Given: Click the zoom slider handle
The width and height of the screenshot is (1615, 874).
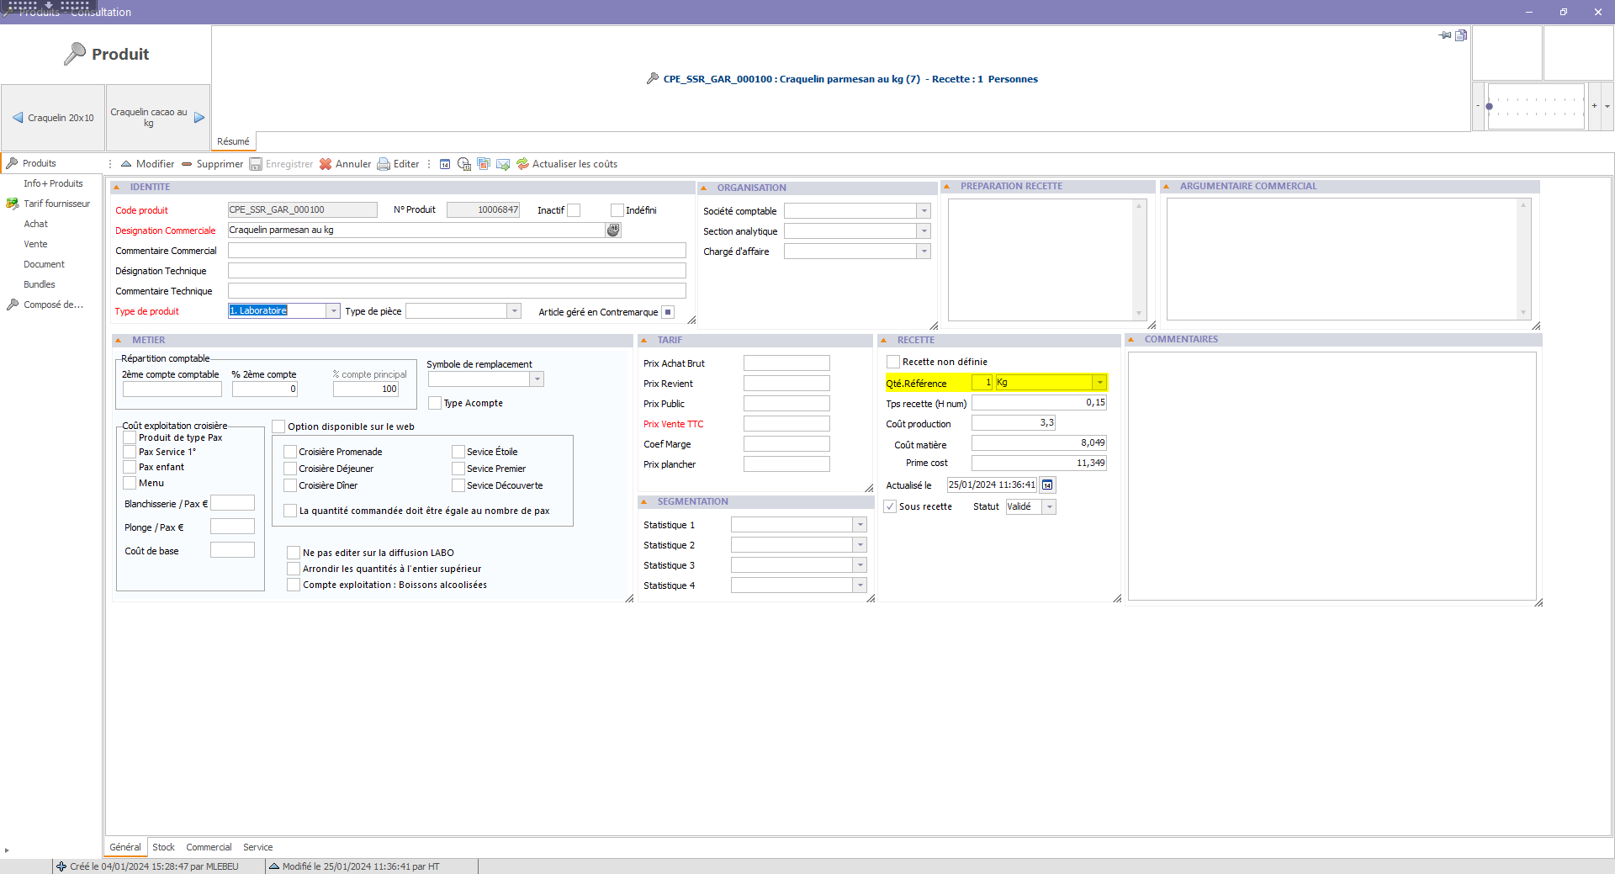Looking at the screenshot, I should (1489, 107).
